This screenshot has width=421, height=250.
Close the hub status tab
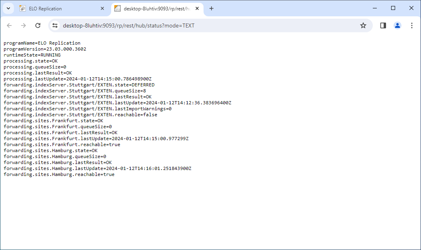[197, 9]
